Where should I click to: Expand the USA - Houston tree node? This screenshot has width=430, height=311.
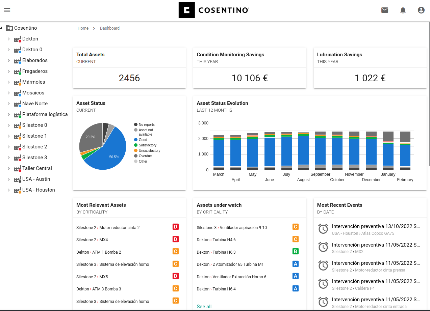click(x=9, y=190)
